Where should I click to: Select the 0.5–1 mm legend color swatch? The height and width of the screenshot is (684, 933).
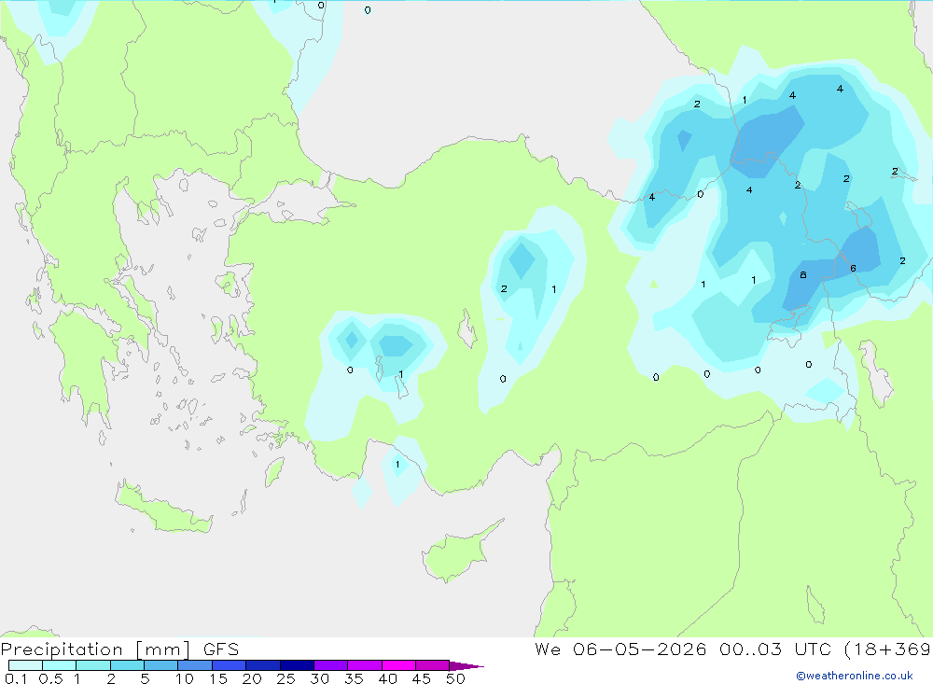pos(60,665)
